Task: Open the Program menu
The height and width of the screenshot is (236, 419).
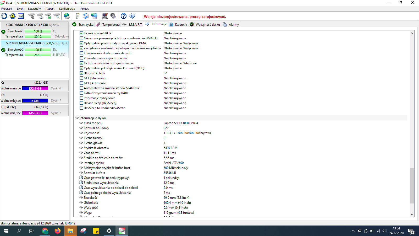Action: tap(7, 9)
